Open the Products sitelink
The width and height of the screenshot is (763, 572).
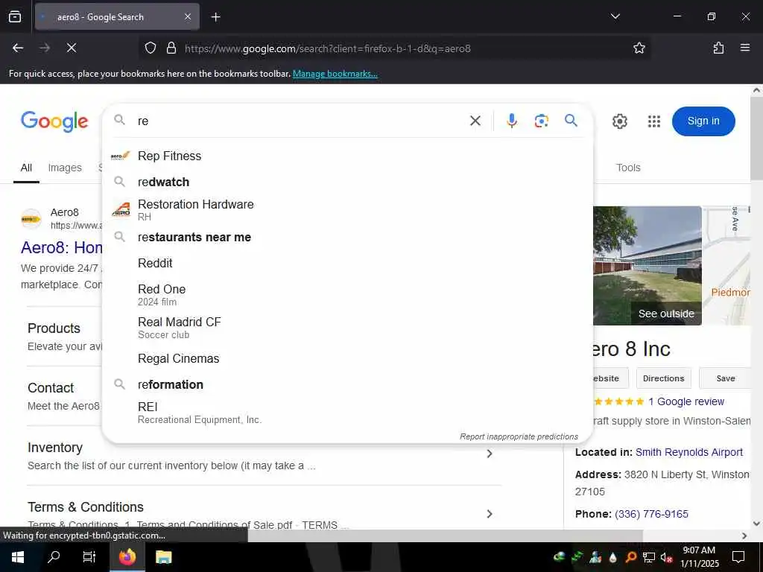coord(54,328)
